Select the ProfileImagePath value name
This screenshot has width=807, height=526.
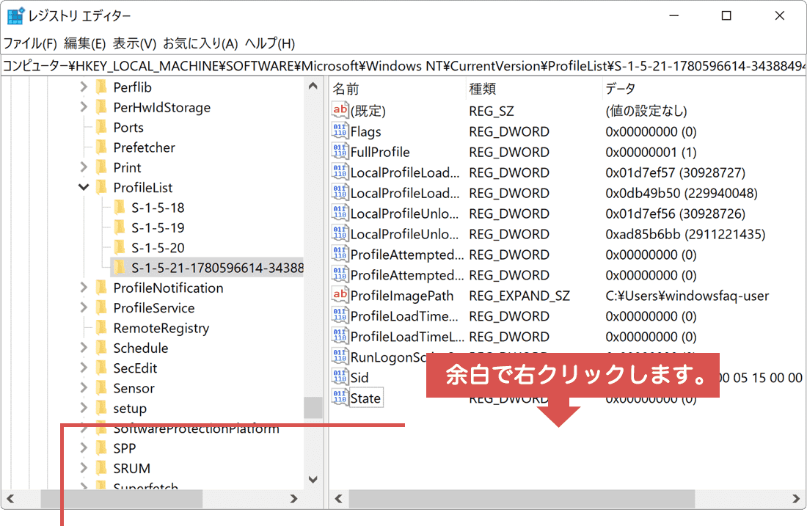402,296
